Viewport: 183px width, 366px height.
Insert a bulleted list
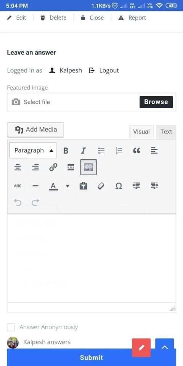point(101,151)
